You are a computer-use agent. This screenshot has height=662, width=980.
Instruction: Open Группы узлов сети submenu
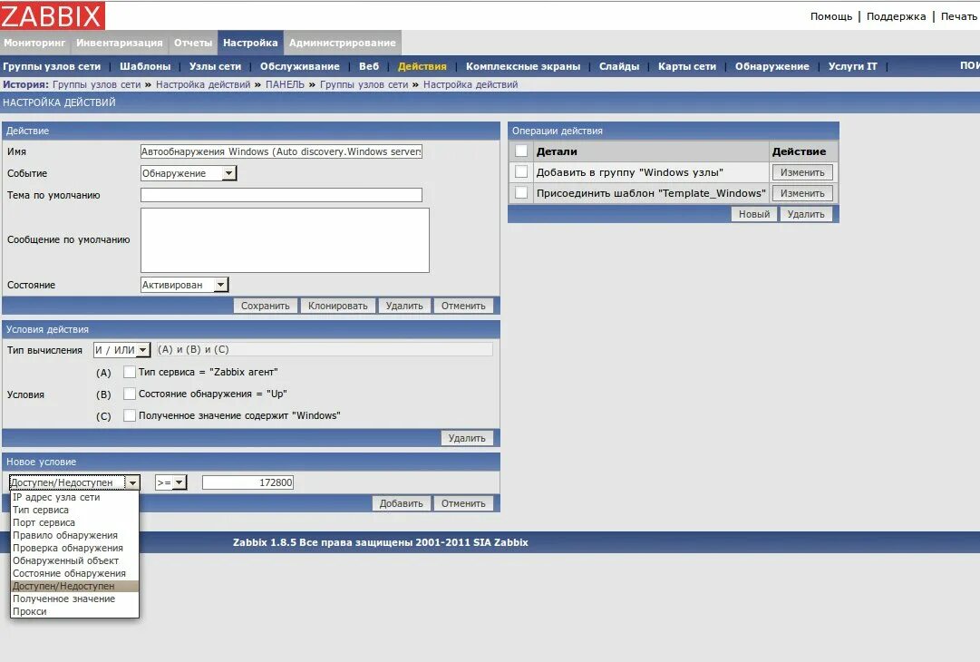52,66
